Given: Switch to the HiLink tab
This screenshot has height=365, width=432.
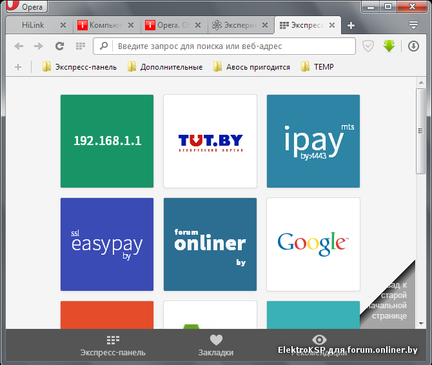Looking at the screenshot, I should click(32, 25).
